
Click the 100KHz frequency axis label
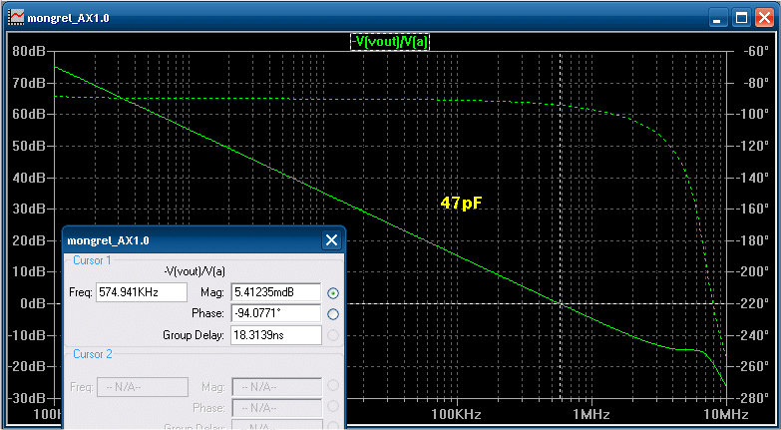[457, 415]
